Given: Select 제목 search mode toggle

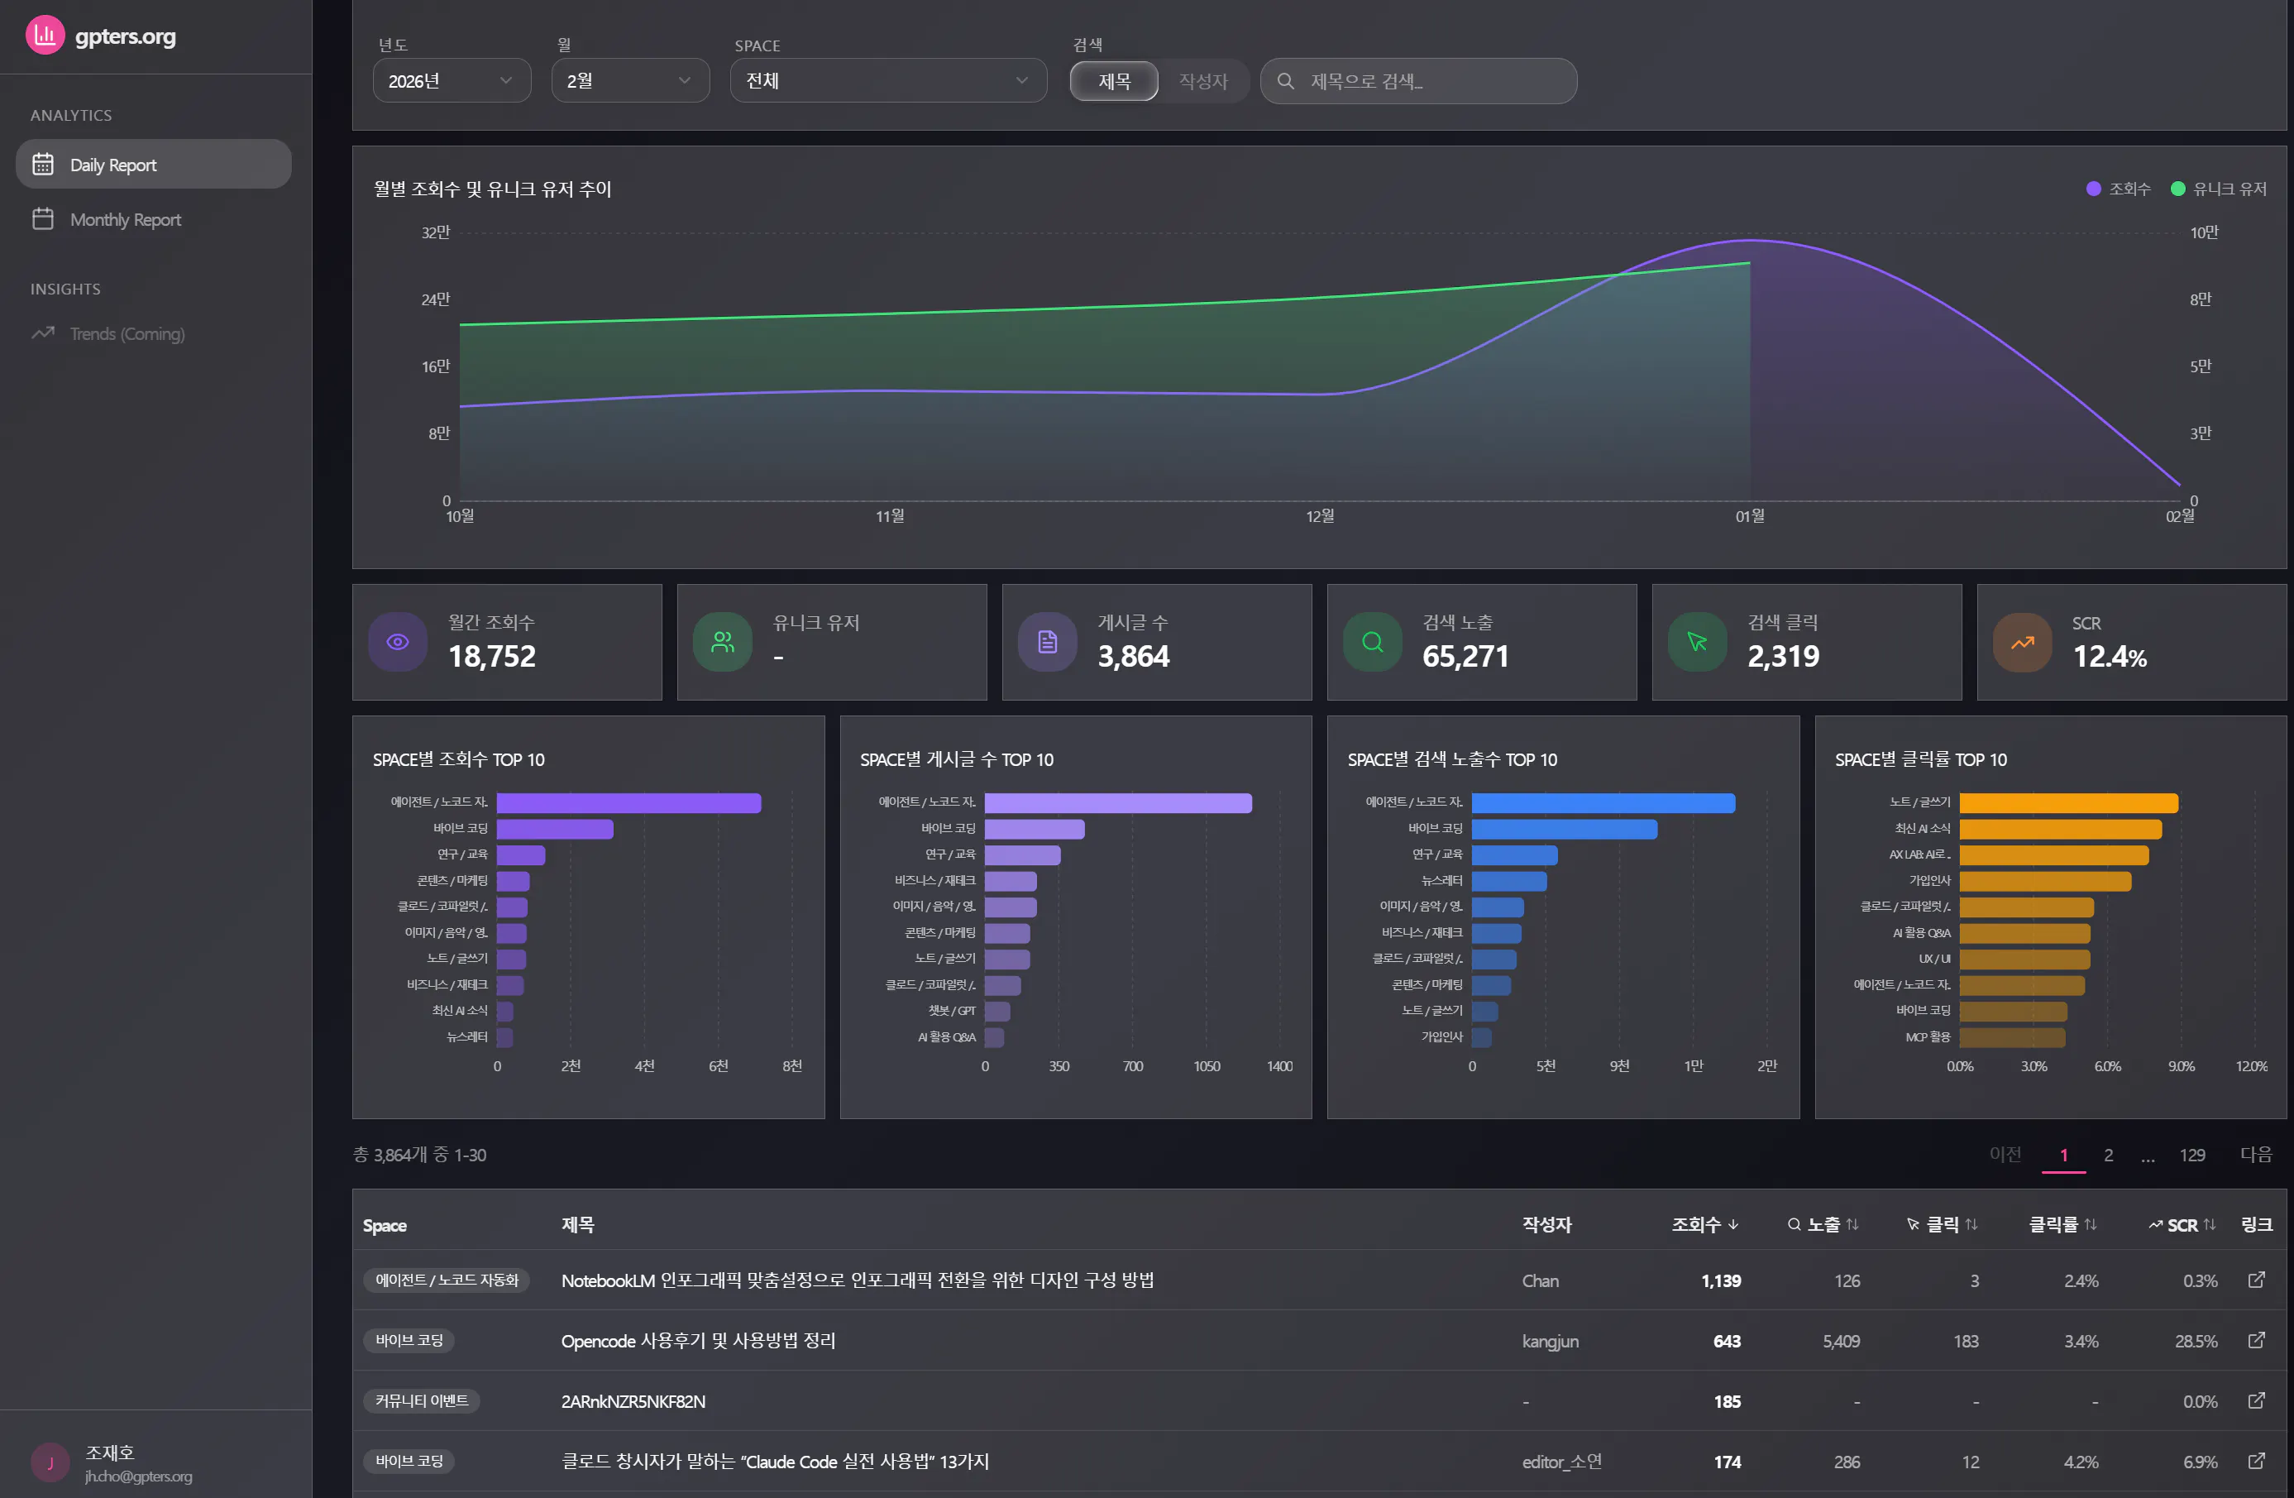Looking at the screenshot, I should pos(1114,81).
